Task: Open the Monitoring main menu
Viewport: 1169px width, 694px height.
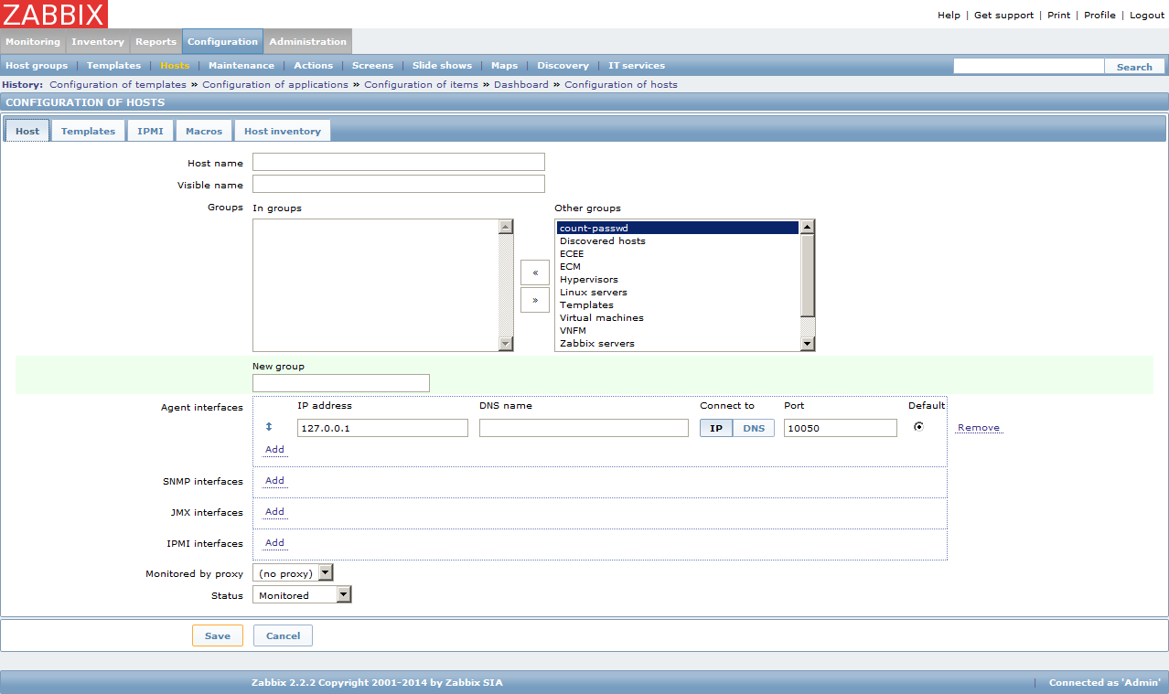Action: (33, 41)
